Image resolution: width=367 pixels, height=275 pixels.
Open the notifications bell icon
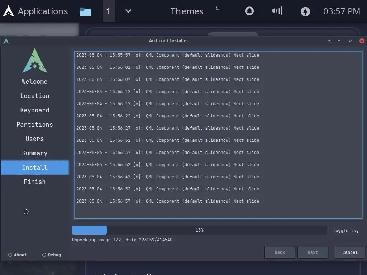click(x=249, y=11)
